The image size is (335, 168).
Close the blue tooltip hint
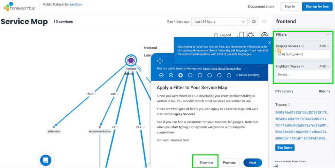click(270, 43)
